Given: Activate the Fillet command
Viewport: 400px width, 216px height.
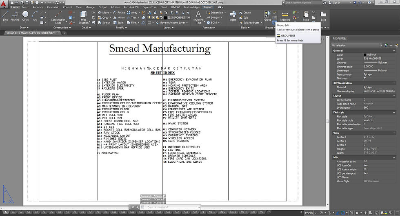Looking at the screenshot, I should tap(132, 23).
